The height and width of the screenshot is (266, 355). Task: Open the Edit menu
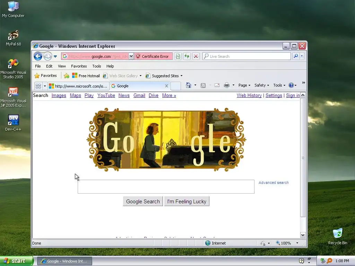[49, 66]
